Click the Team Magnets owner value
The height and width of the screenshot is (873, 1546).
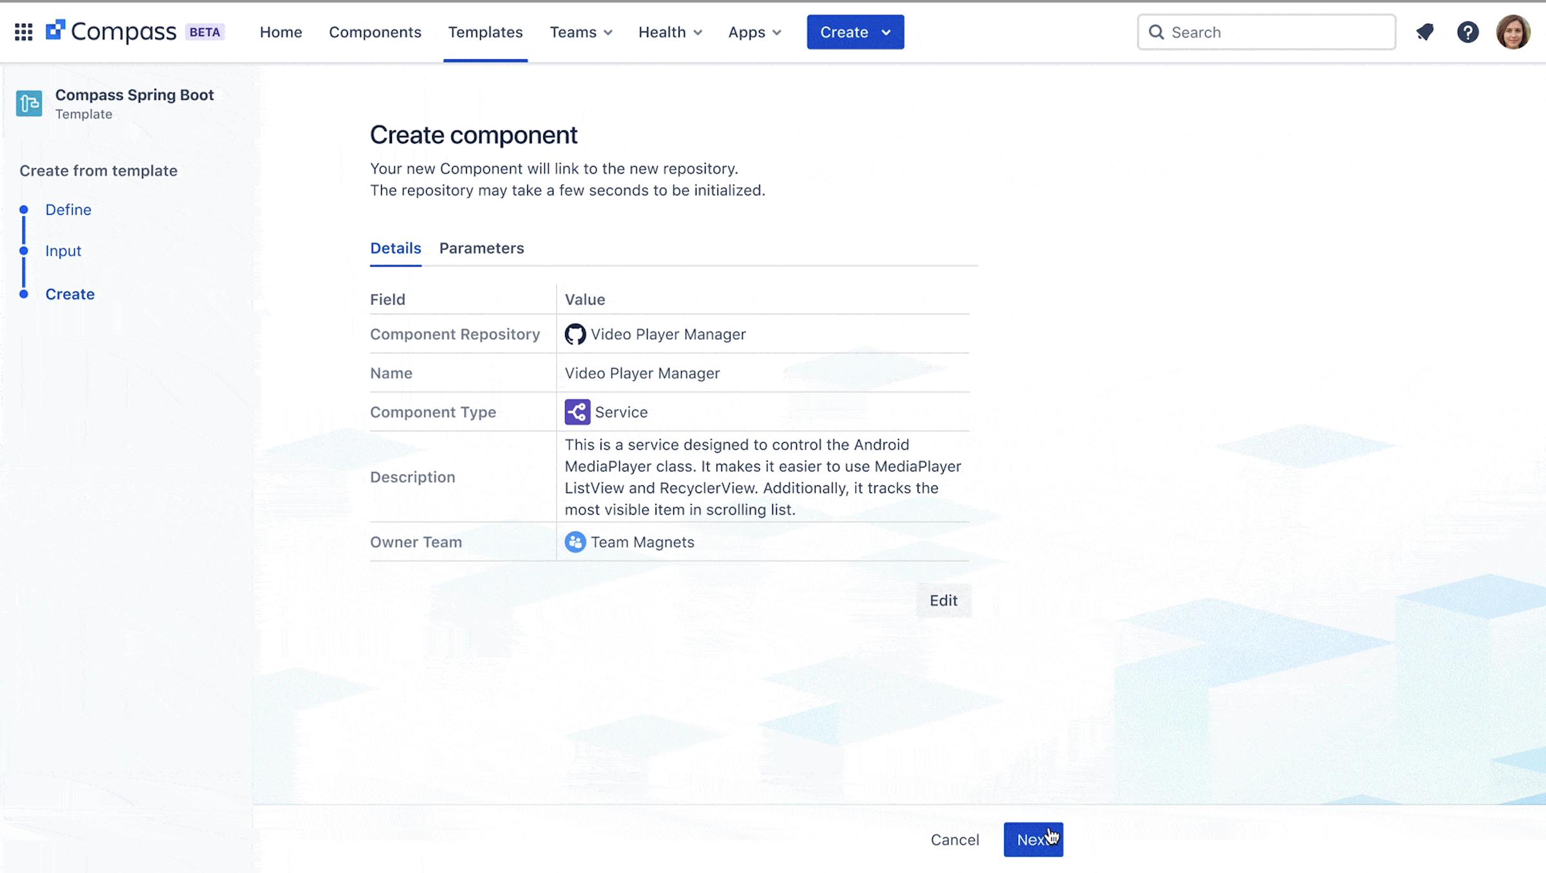pos(642,542)
